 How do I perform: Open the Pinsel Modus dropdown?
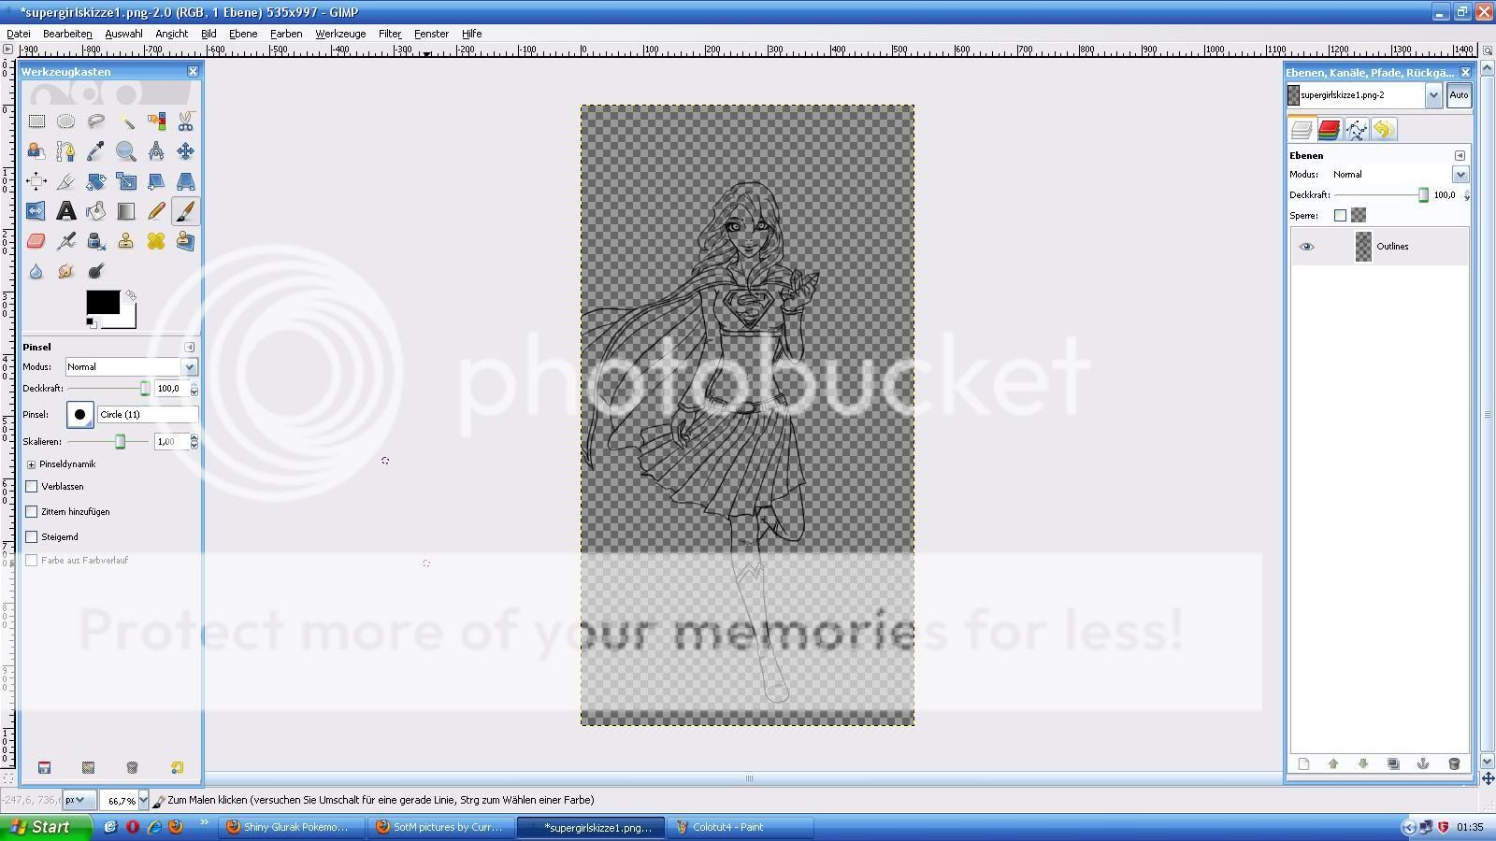[190, 367]
